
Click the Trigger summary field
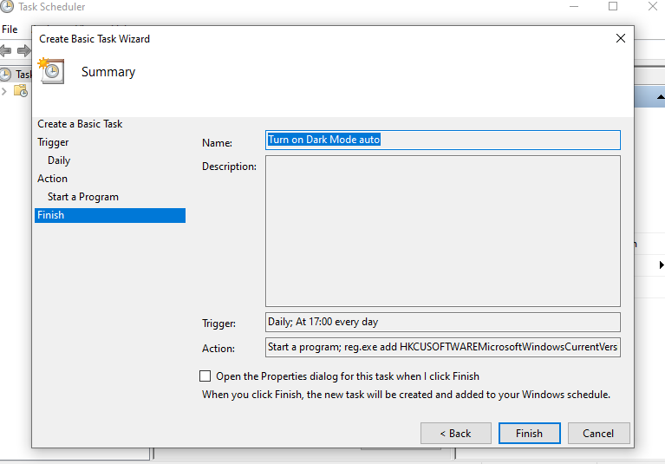[x=443, y=322]
